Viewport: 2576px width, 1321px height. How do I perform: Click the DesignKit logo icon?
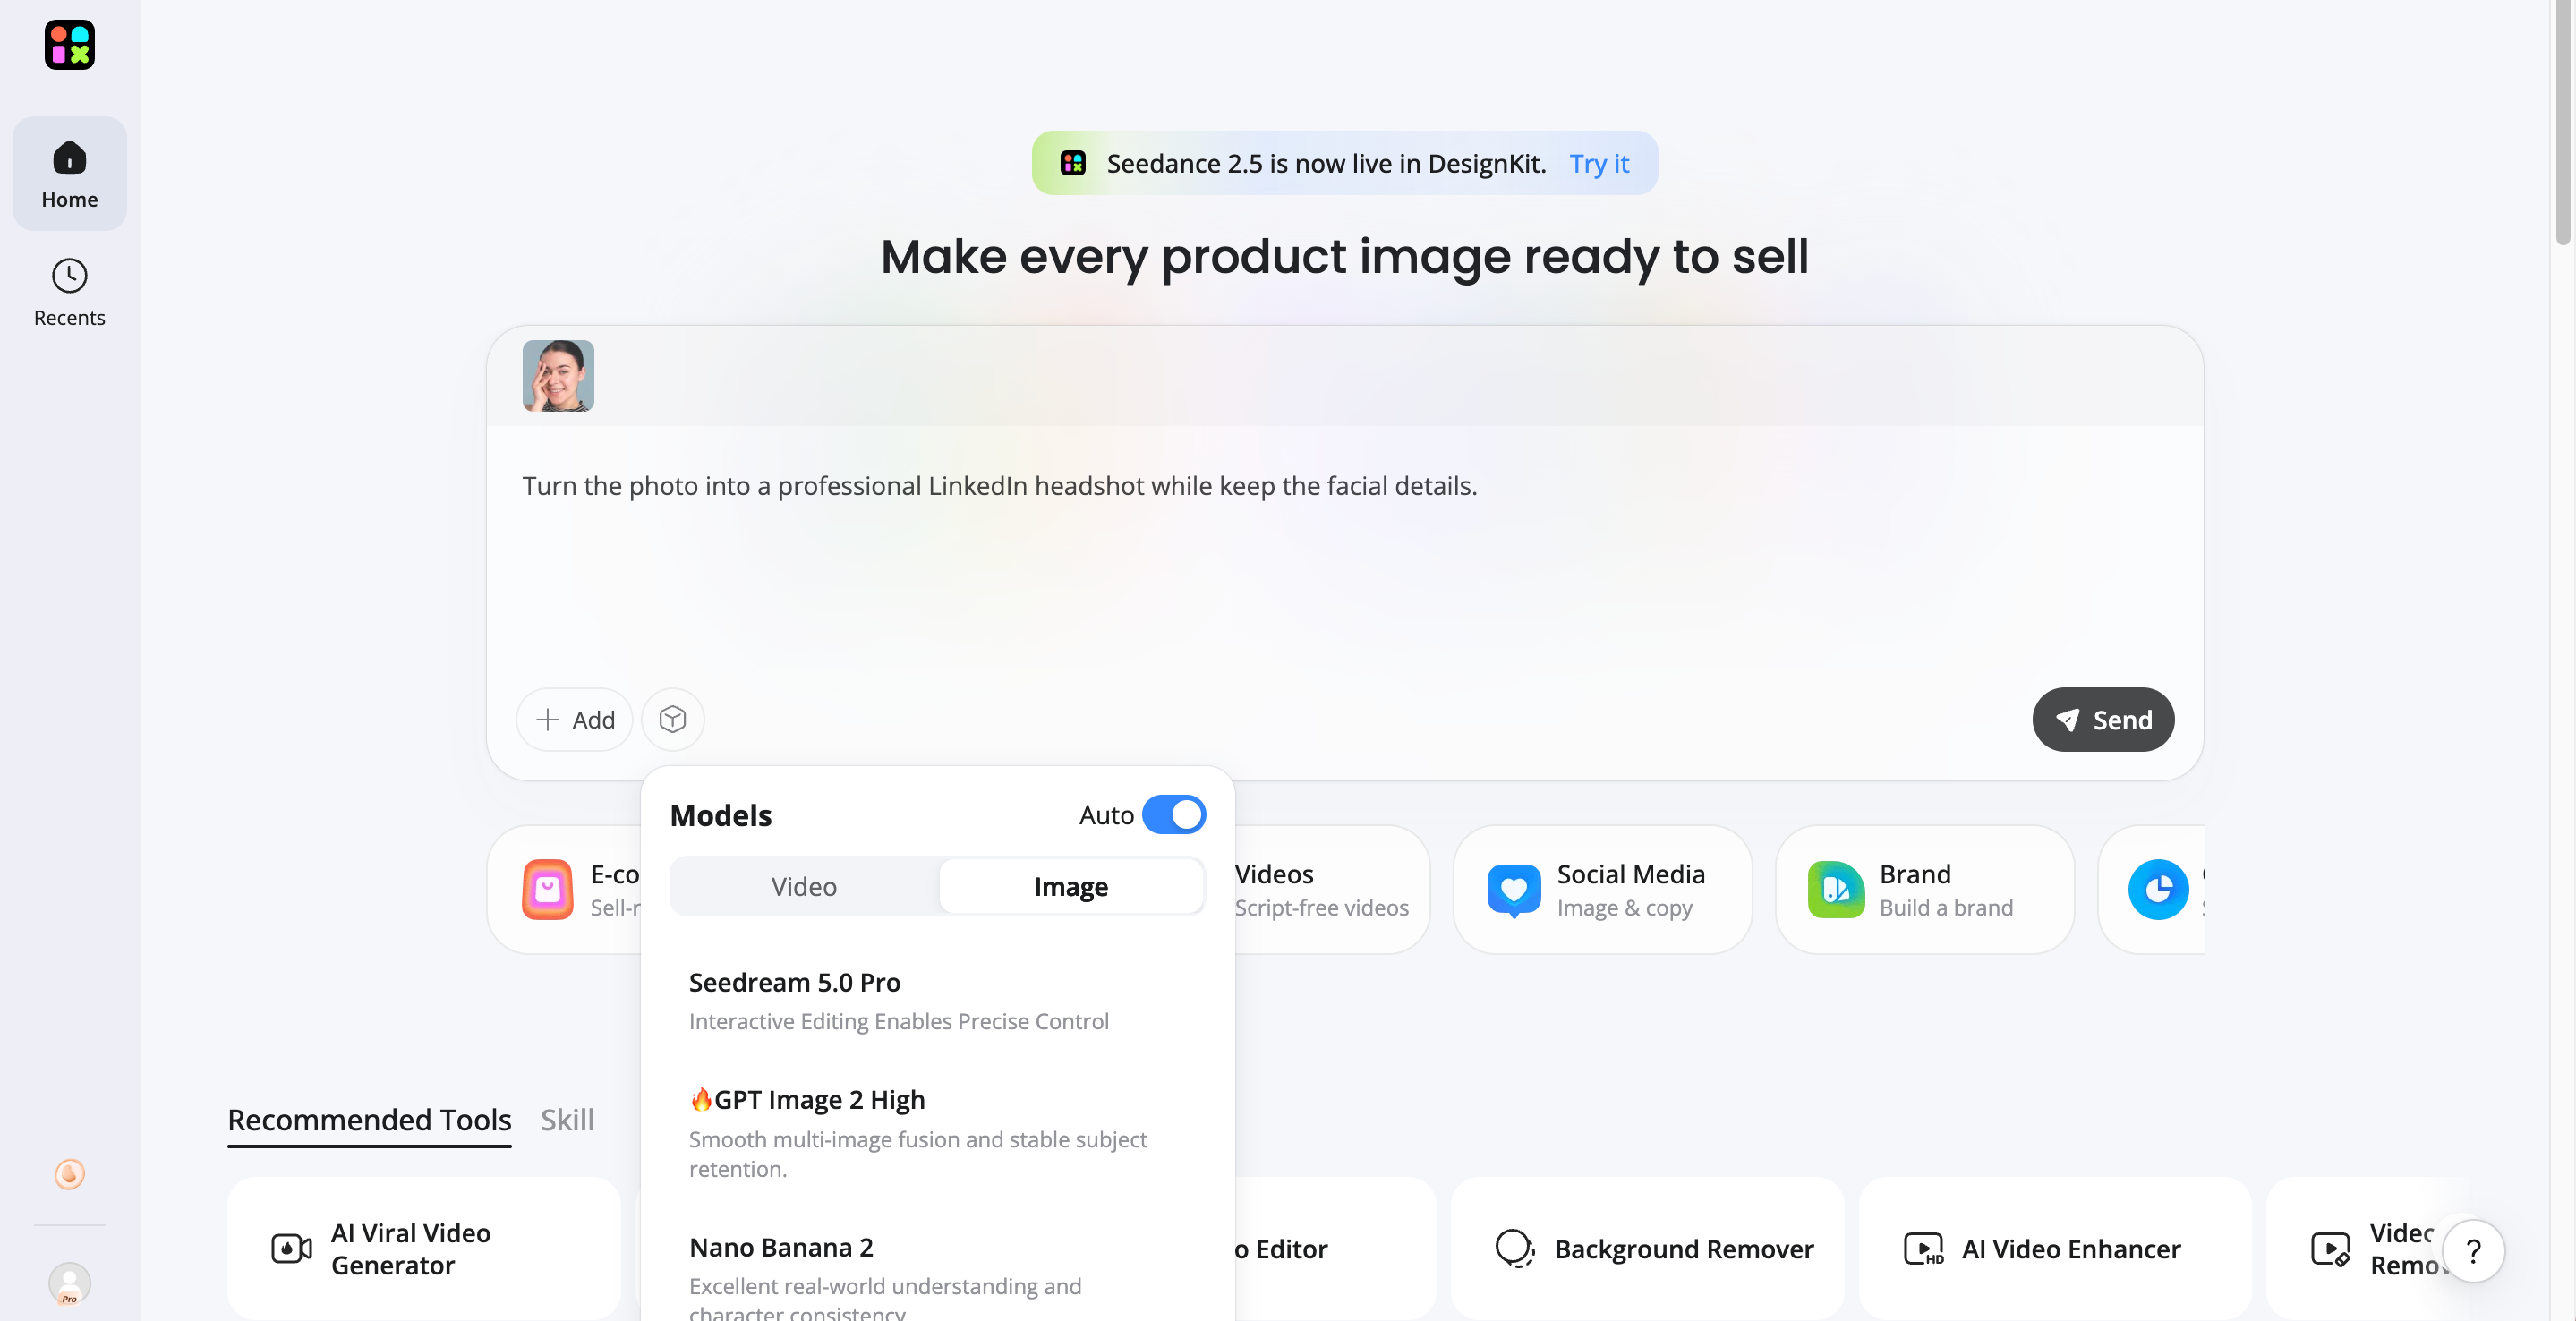tap(69, 45)
